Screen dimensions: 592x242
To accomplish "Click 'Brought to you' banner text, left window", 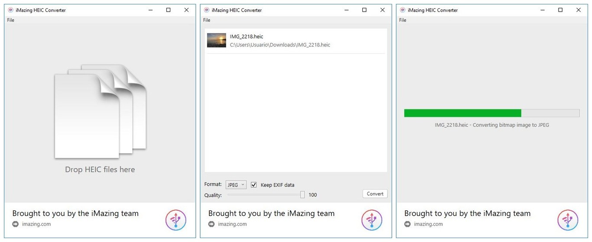I will tap(75, 213).
